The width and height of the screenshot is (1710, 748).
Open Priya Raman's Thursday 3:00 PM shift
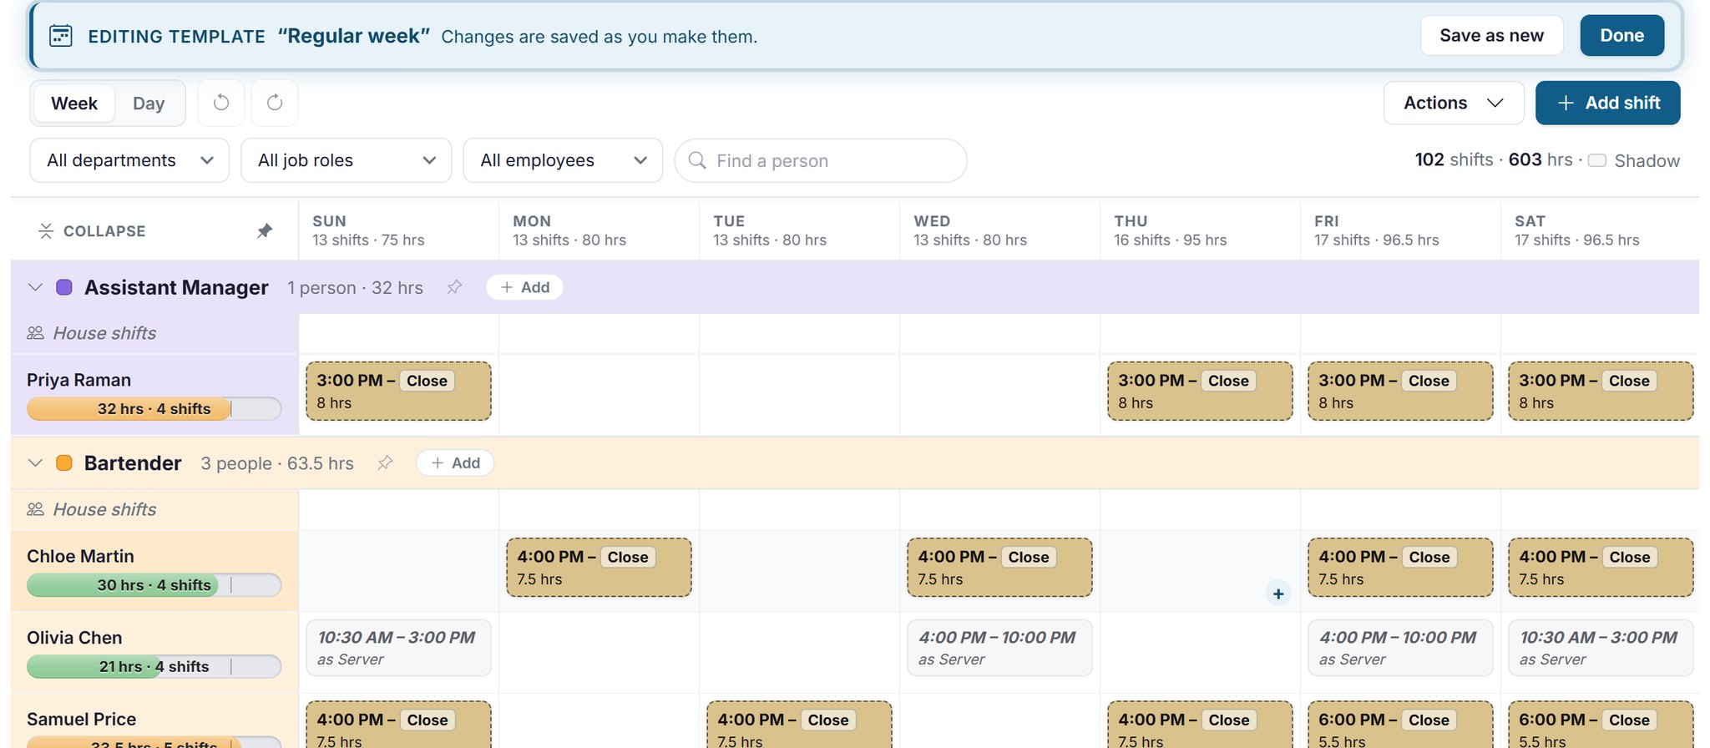(1200, 391)
